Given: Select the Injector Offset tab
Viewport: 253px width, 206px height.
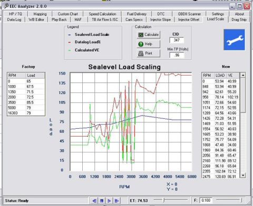Looking at the screenshot, I should tap(189, 19).
